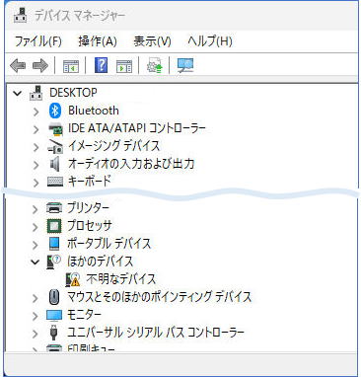Click Scan for hardware changes monitor icon
The image size is (361, 377).
click(x=185, y=65)
